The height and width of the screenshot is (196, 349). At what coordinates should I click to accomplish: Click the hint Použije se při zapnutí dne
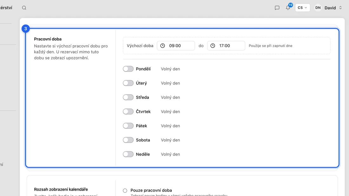point(270,46)
